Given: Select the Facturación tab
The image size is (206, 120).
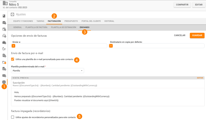Looking at the screenshot, I should pos(54,21).
